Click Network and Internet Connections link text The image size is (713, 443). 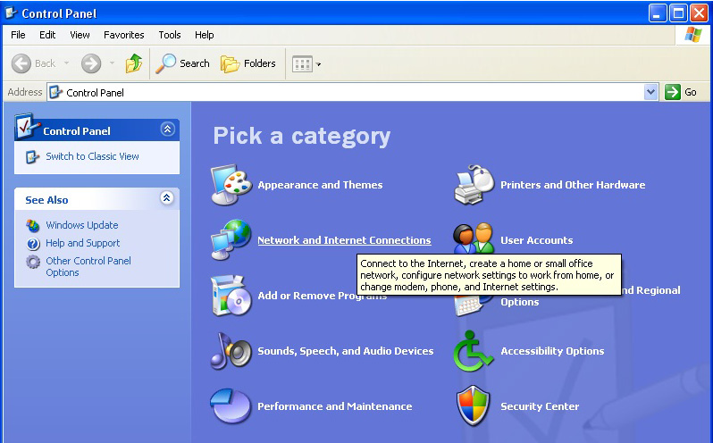344,240
